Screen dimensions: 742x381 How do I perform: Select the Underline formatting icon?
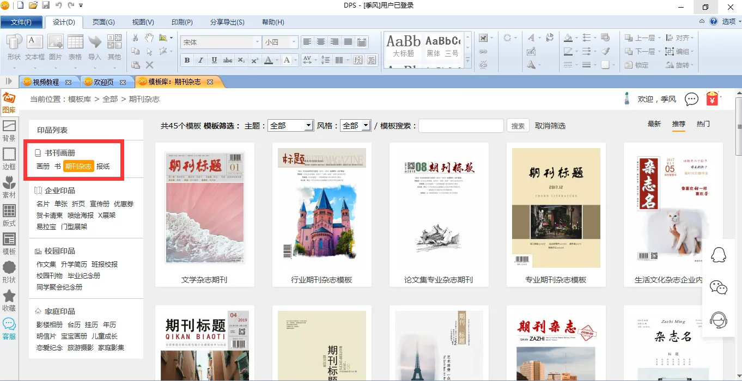(214, 60)
